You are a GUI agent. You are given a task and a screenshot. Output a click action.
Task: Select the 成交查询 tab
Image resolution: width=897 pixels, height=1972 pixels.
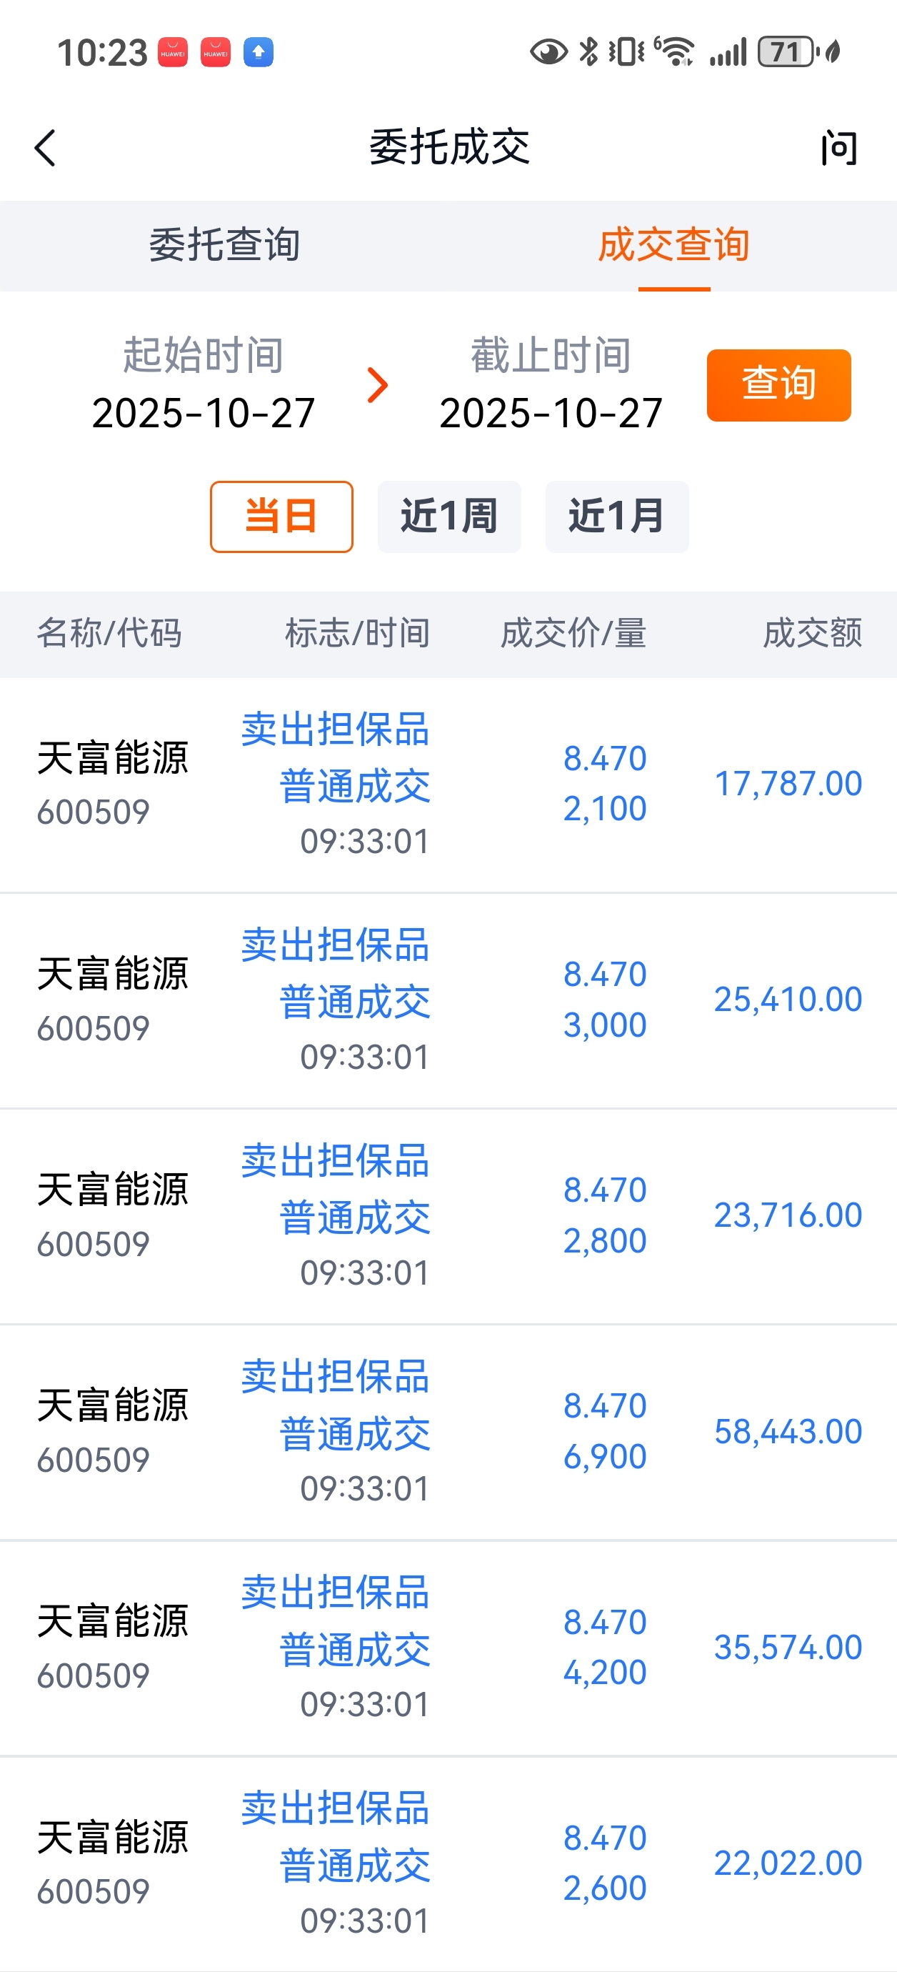[673, 246]
